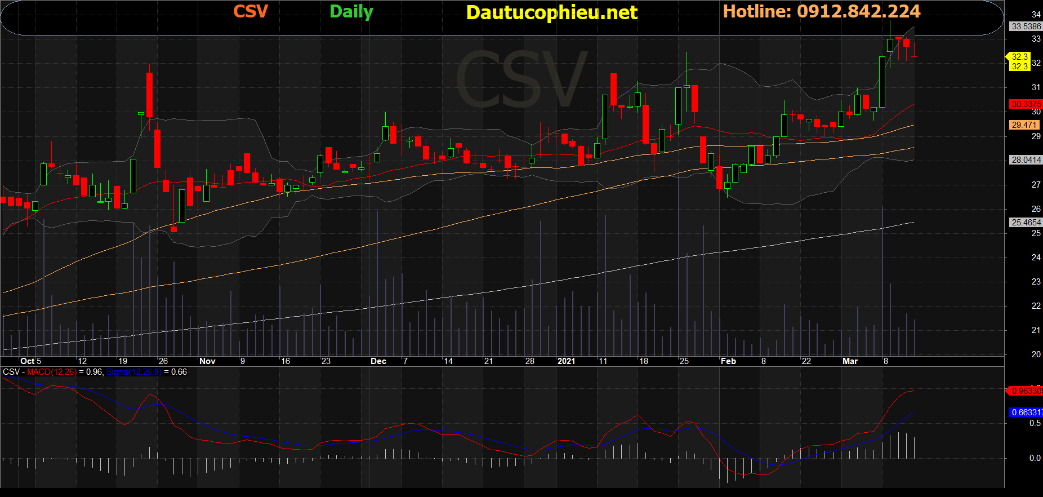Select the blue signal value tag
Image resolution: width=1043 pixels, height=497 pixels.
[x=1026, y=412]
